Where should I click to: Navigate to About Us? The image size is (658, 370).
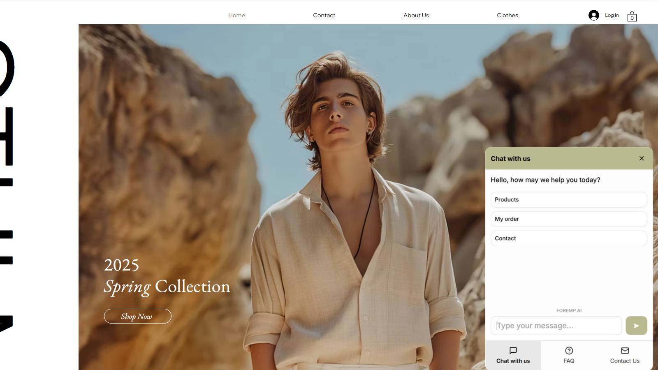click(x=416, y=15)
